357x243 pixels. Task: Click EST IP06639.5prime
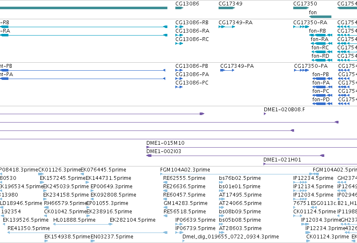coord(195,220)
